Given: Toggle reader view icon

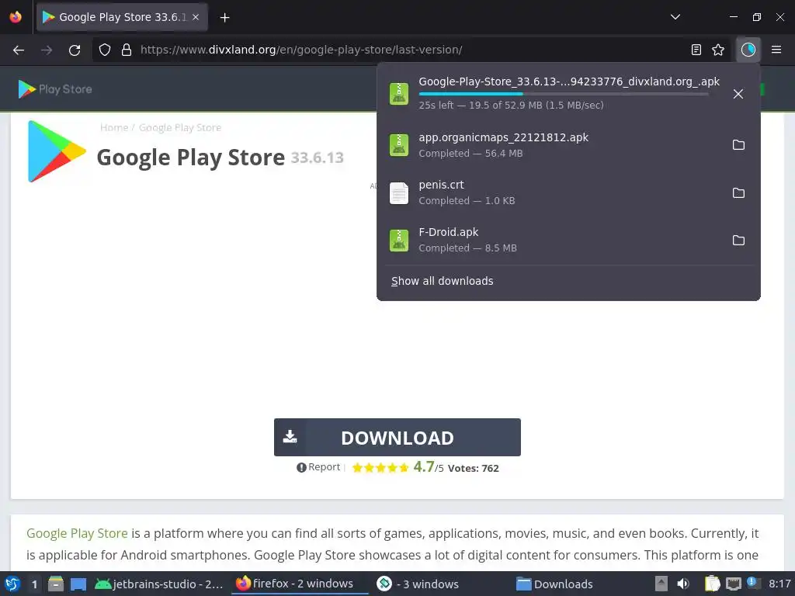Looking at the screenshot, I should [696, 50].
